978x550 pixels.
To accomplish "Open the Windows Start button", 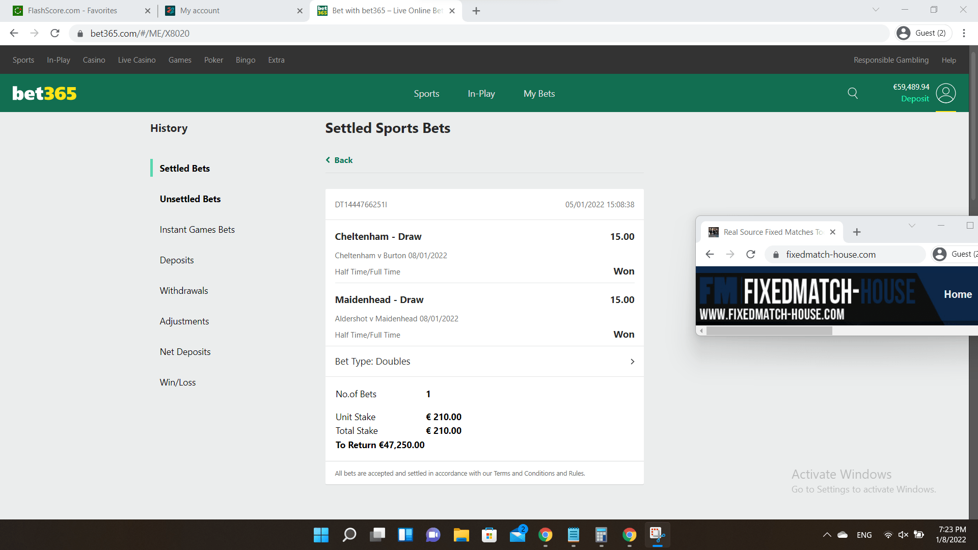I will 321,535.
